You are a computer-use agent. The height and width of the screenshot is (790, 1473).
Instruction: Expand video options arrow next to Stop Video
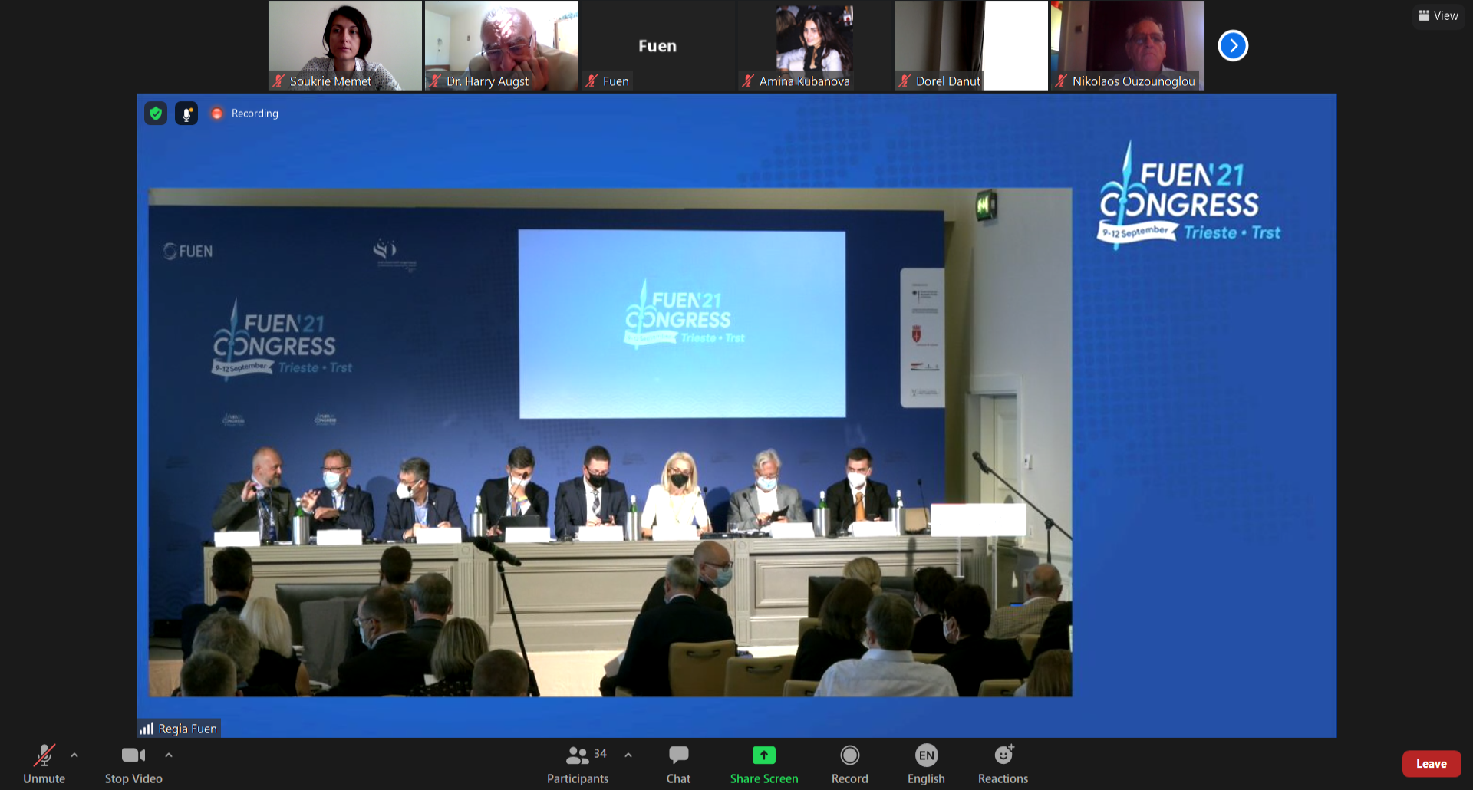pos(169,755)
